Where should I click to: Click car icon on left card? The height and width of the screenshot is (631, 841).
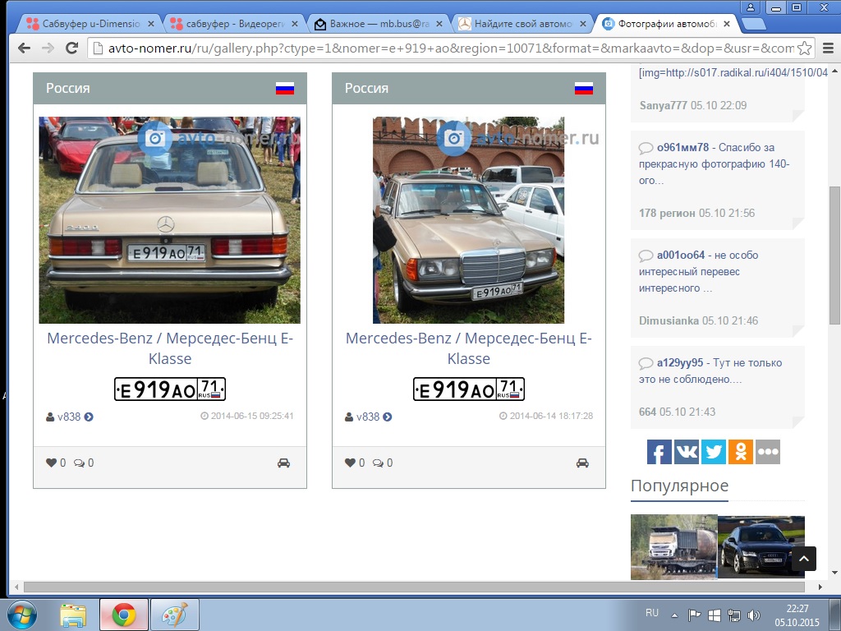[283, 463]
